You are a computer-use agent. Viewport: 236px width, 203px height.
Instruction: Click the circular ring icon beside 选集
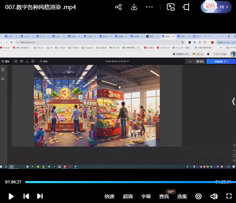198,196
